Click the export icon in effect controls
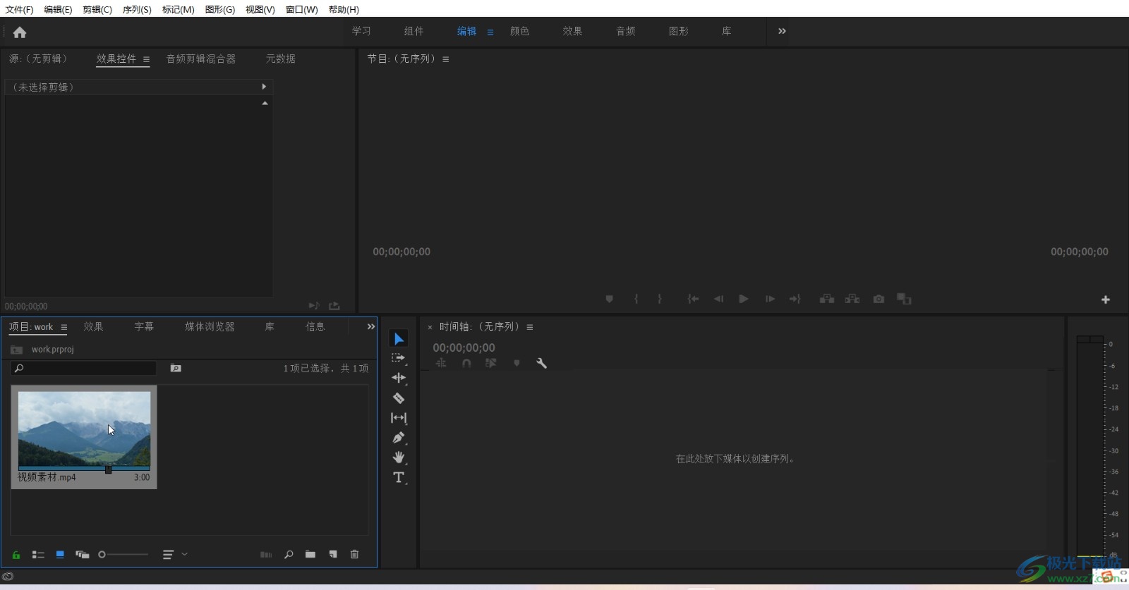This screenshot has width=1129, height=590. [334, 306]
